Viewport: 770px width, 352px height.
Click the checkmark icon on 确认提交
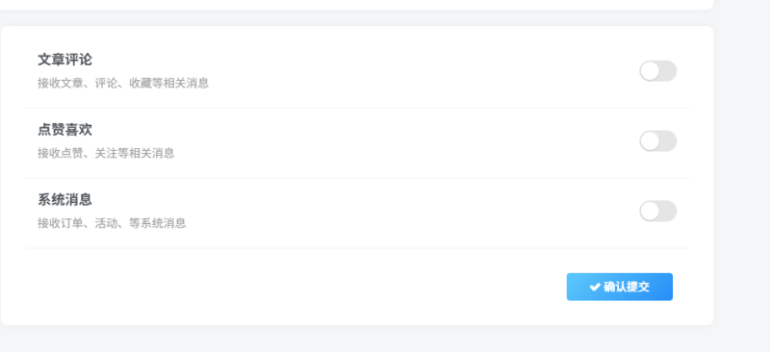pos(595,287)
